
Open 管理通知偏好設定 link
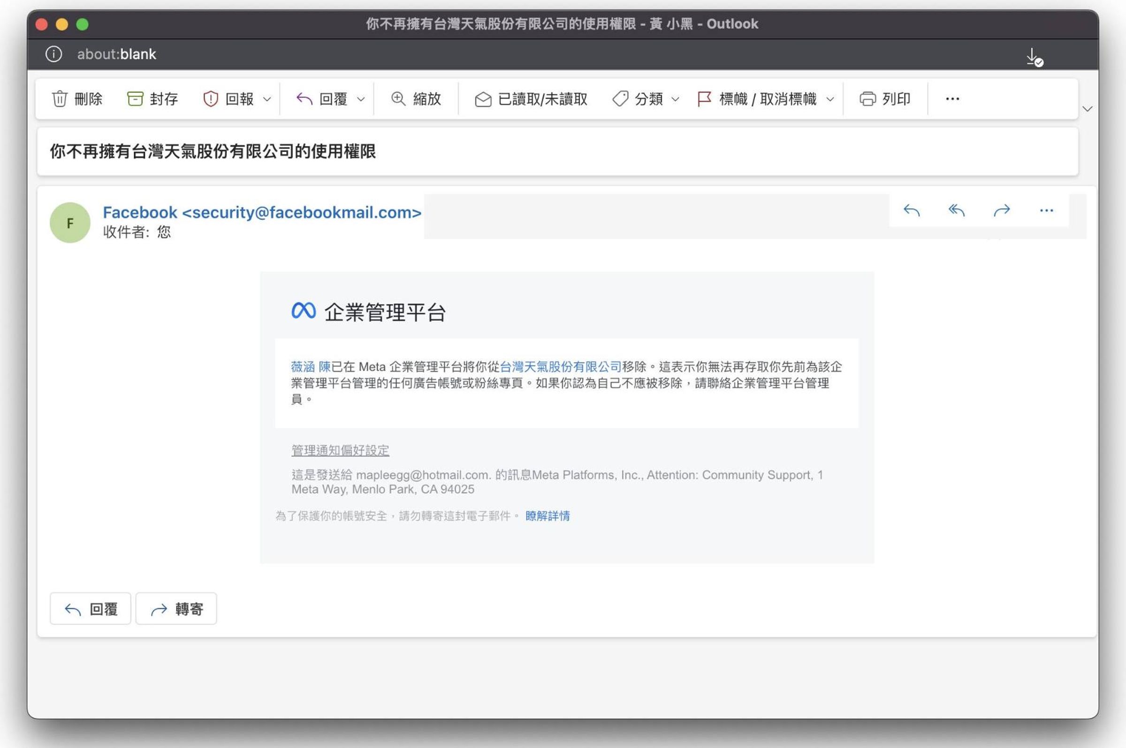(x=340, y=450)
